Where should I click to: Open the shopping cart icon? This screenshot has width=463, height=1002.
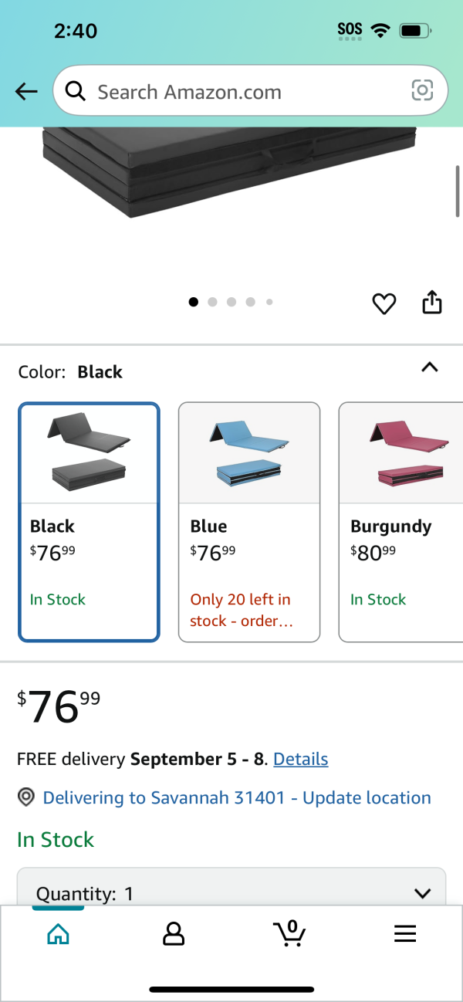tap(289, 933)
